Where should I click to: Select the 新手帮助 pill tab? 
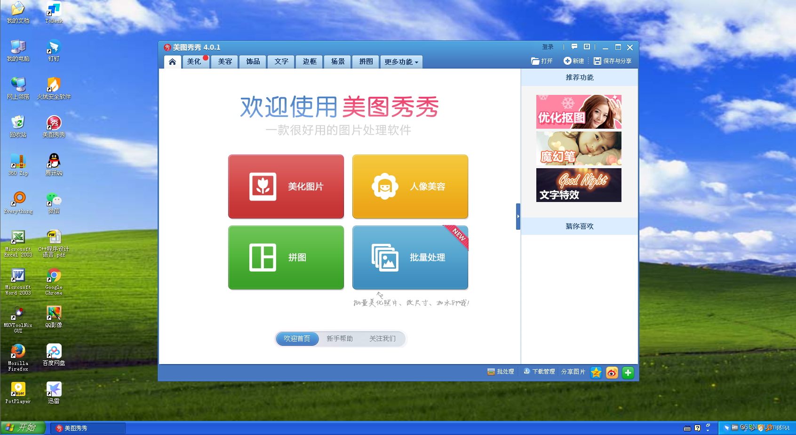coord(340,339)
